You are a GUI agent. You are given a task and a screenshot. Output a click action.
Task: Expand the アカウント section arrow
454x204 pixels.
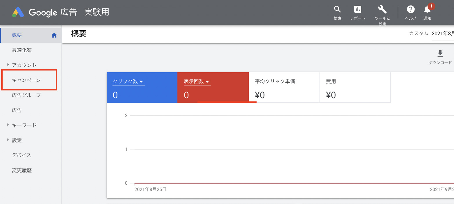pos(8,65)
